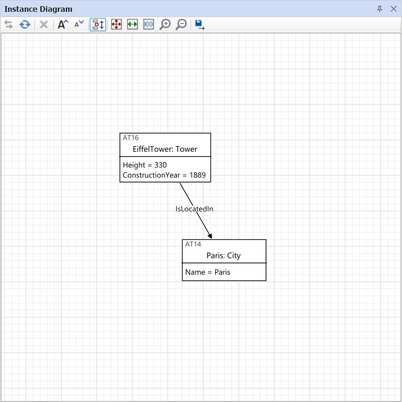Click the ConstructionYear = 1889 attribute
Viewport: 402px width, 402px height.
[164, 175]
